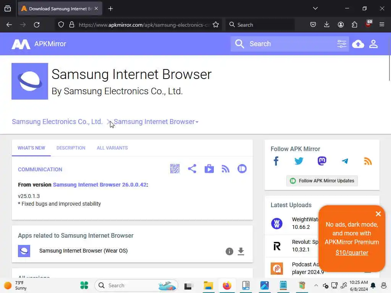Click the APKMirror site search field
This screenshot has height=293, width=391.
tap(289, 44)
